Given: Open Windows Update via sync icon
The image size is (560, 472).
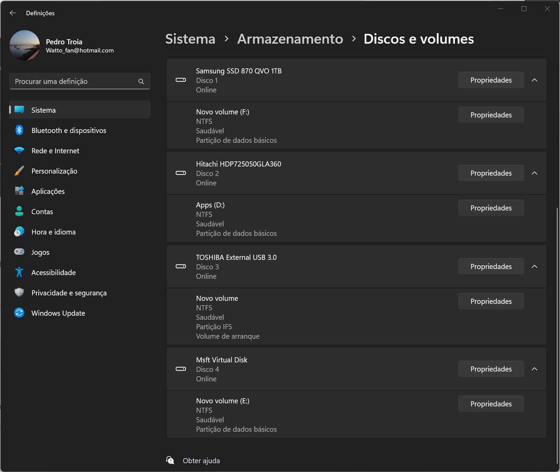Looking at the screenshot, I should click(19, 313).
